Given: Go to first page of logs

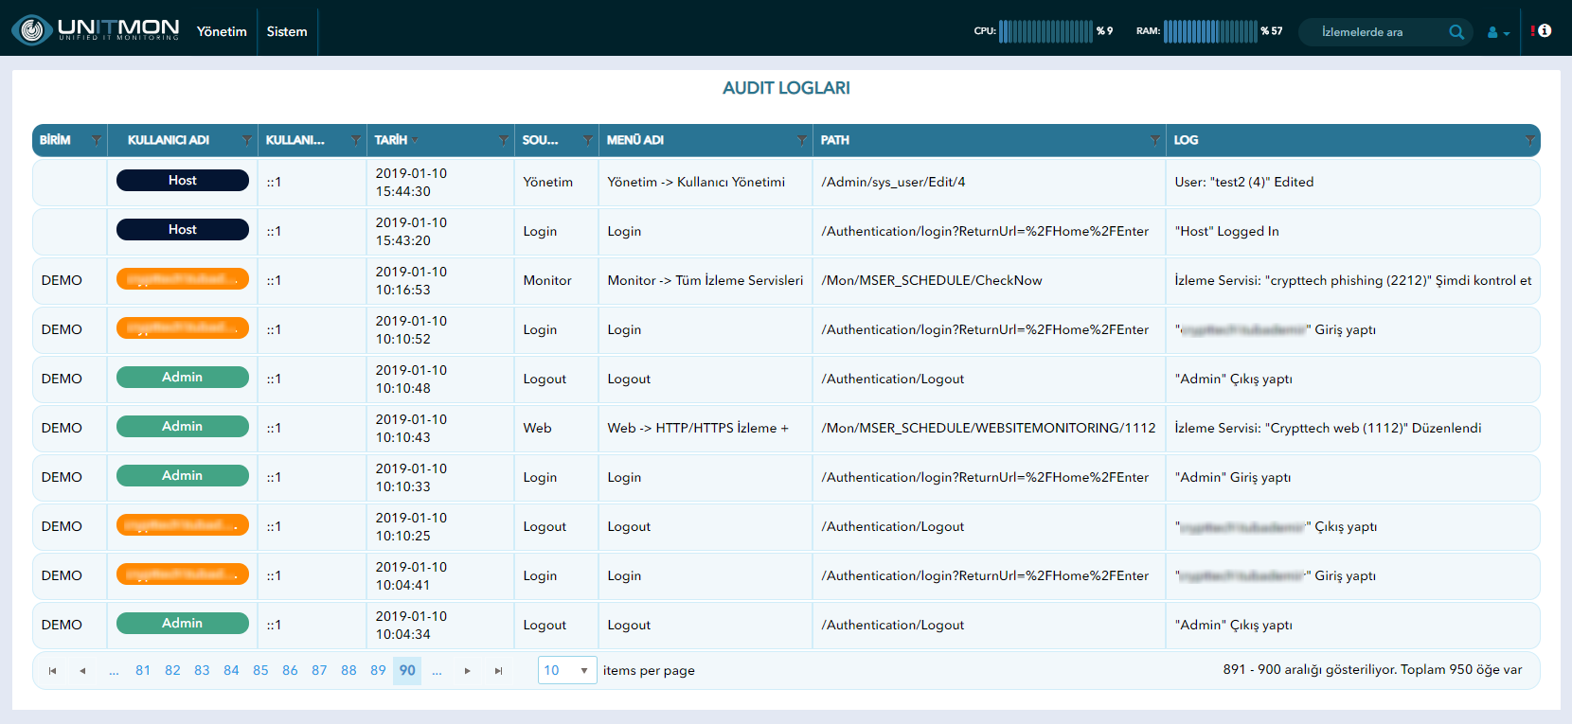Looking at the screenshot, I should [53, 671].
